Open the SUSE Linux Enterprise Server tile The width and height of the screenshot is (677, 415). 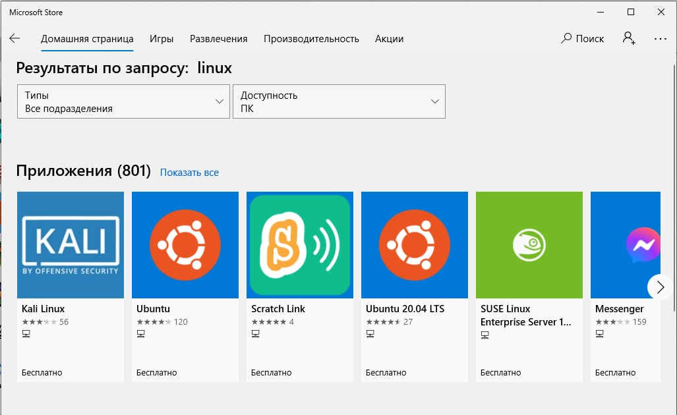pyautogui.click(x=529, y=244)
